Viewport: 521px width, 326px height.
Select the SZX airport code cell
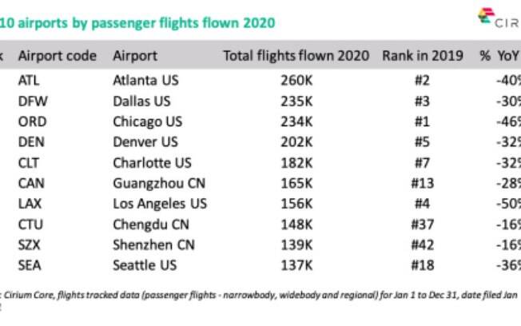point(30,245)
